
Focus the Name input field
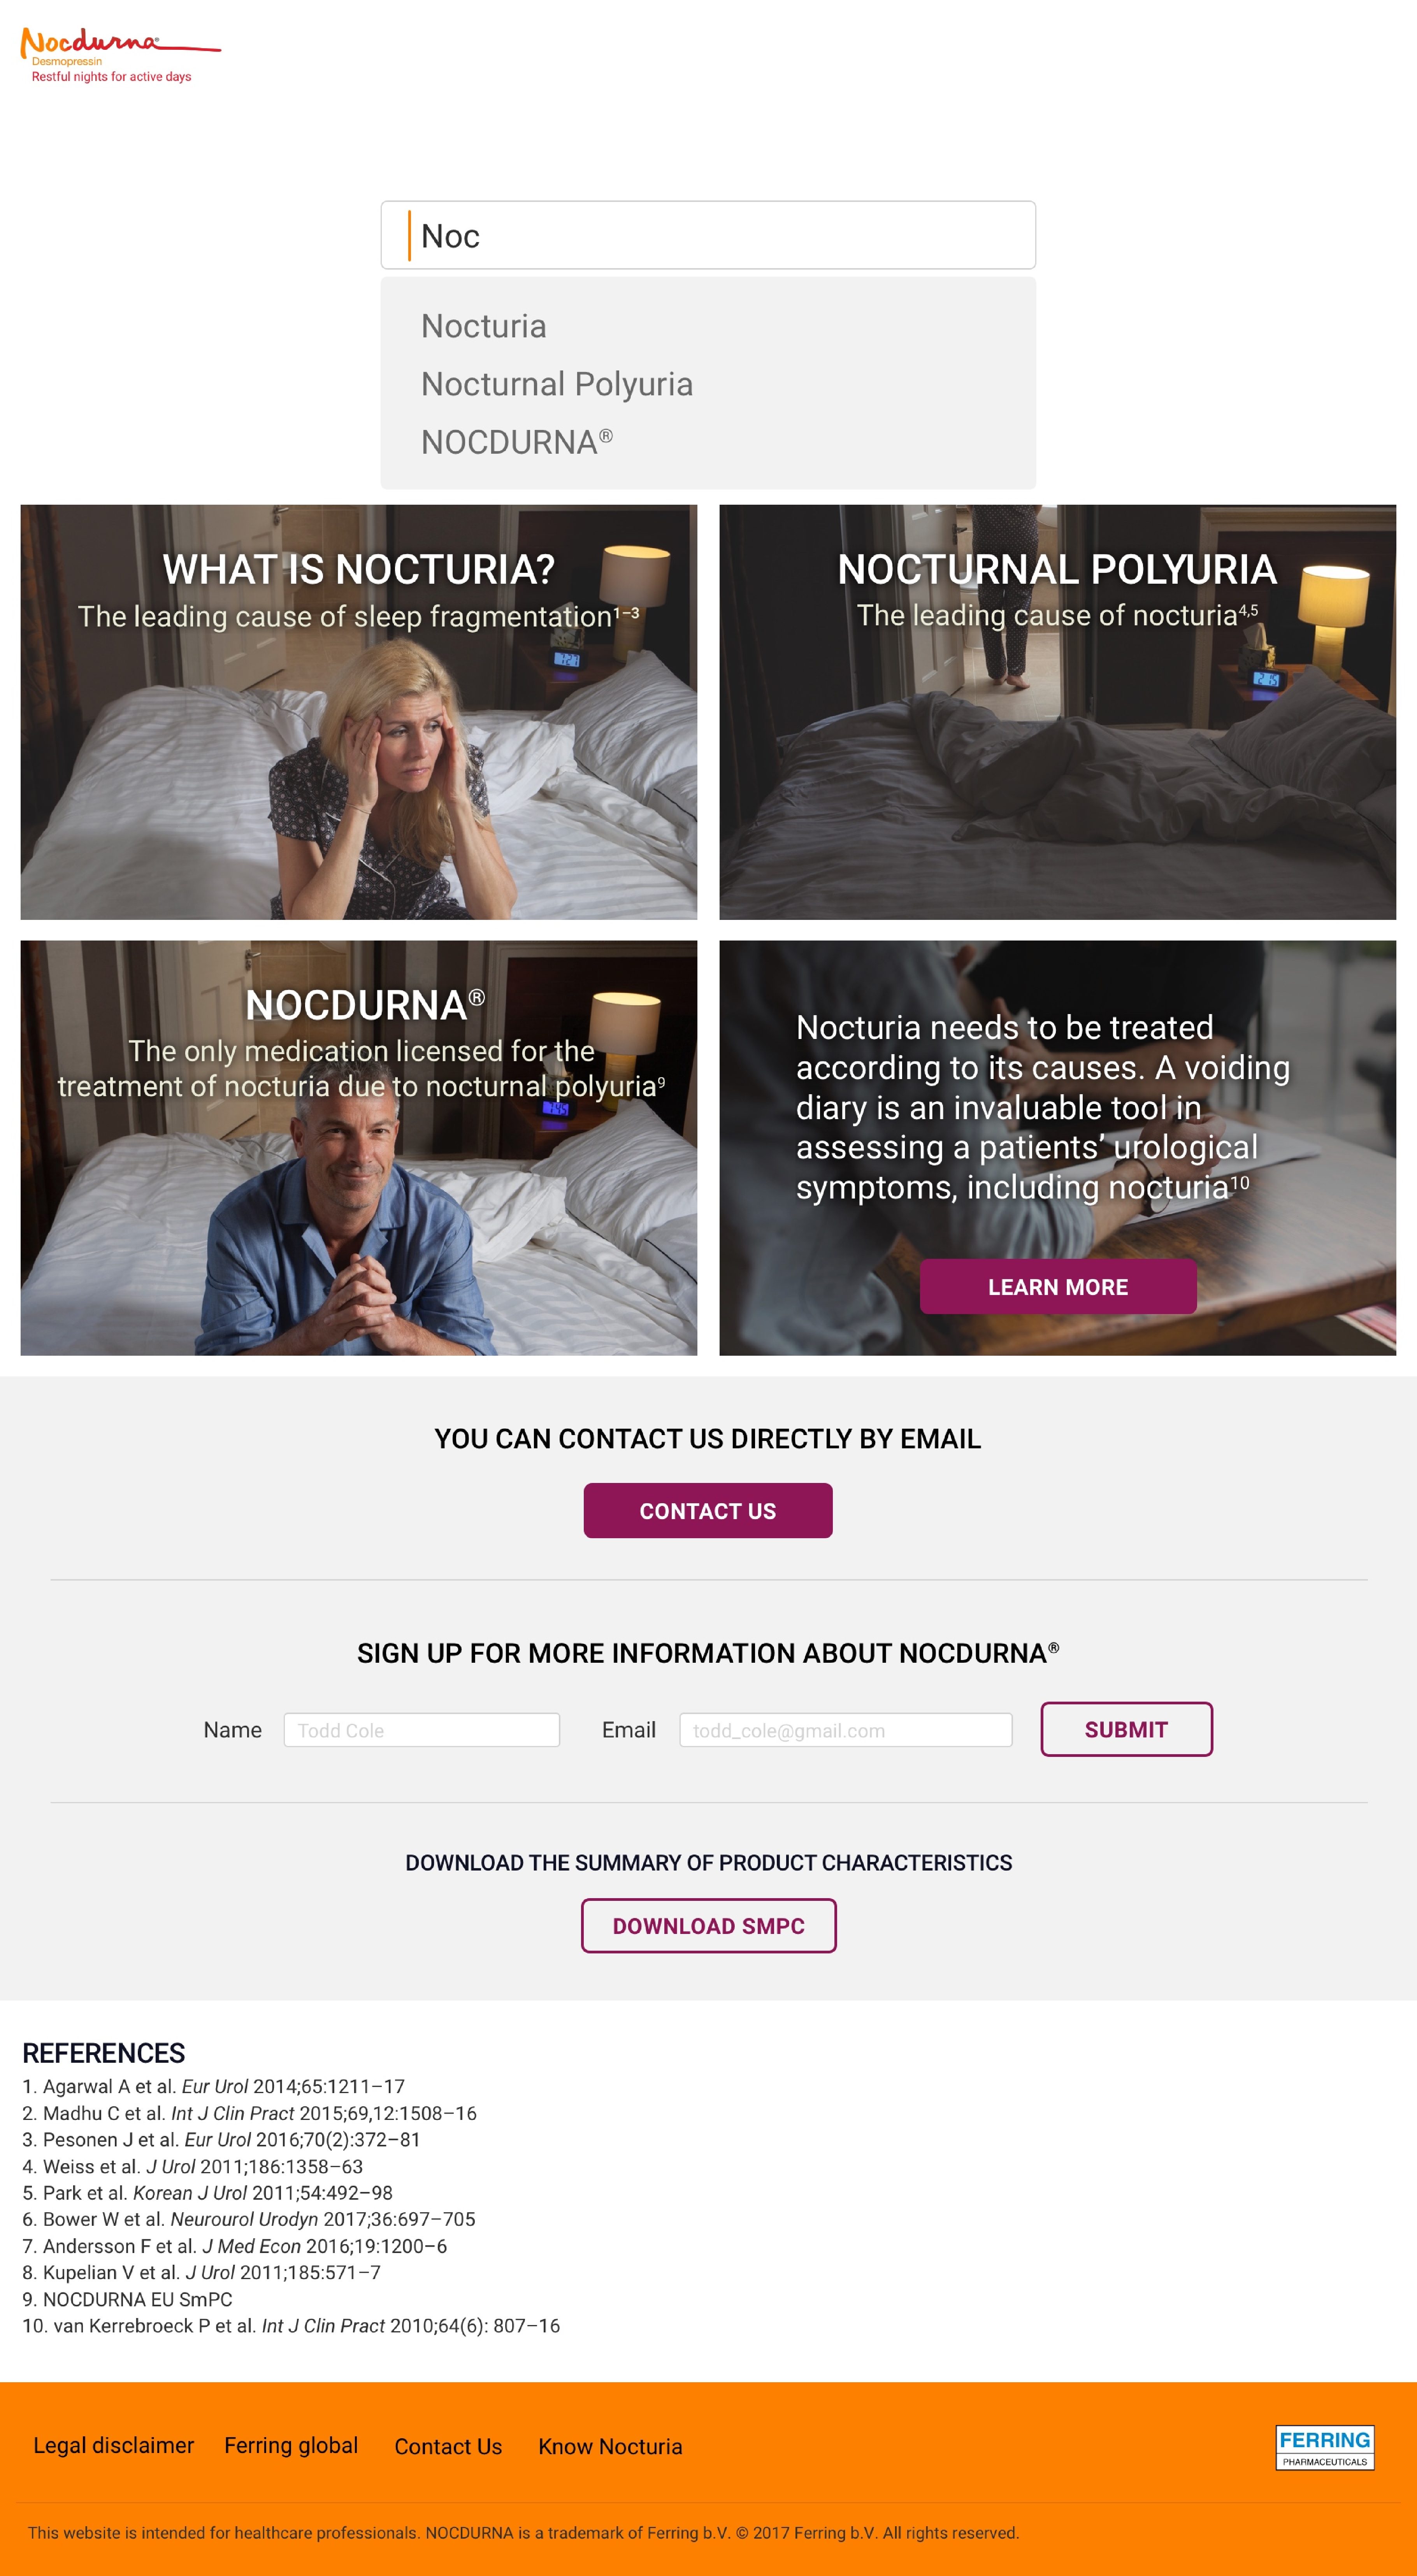(x=422, y=1730)
